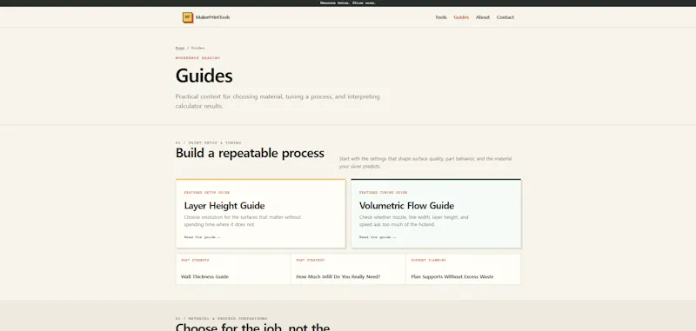Click the 'Practical context for choosing material' intro
696x331 pixels.
278,102
